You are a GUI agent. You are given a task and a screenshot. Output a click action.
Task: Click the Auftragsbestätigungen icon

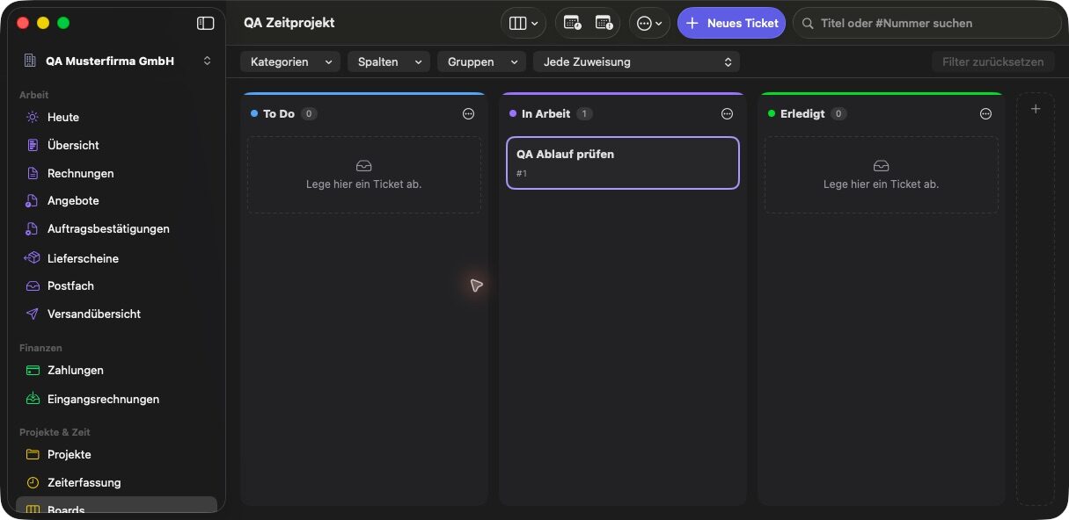pos(33,228)
